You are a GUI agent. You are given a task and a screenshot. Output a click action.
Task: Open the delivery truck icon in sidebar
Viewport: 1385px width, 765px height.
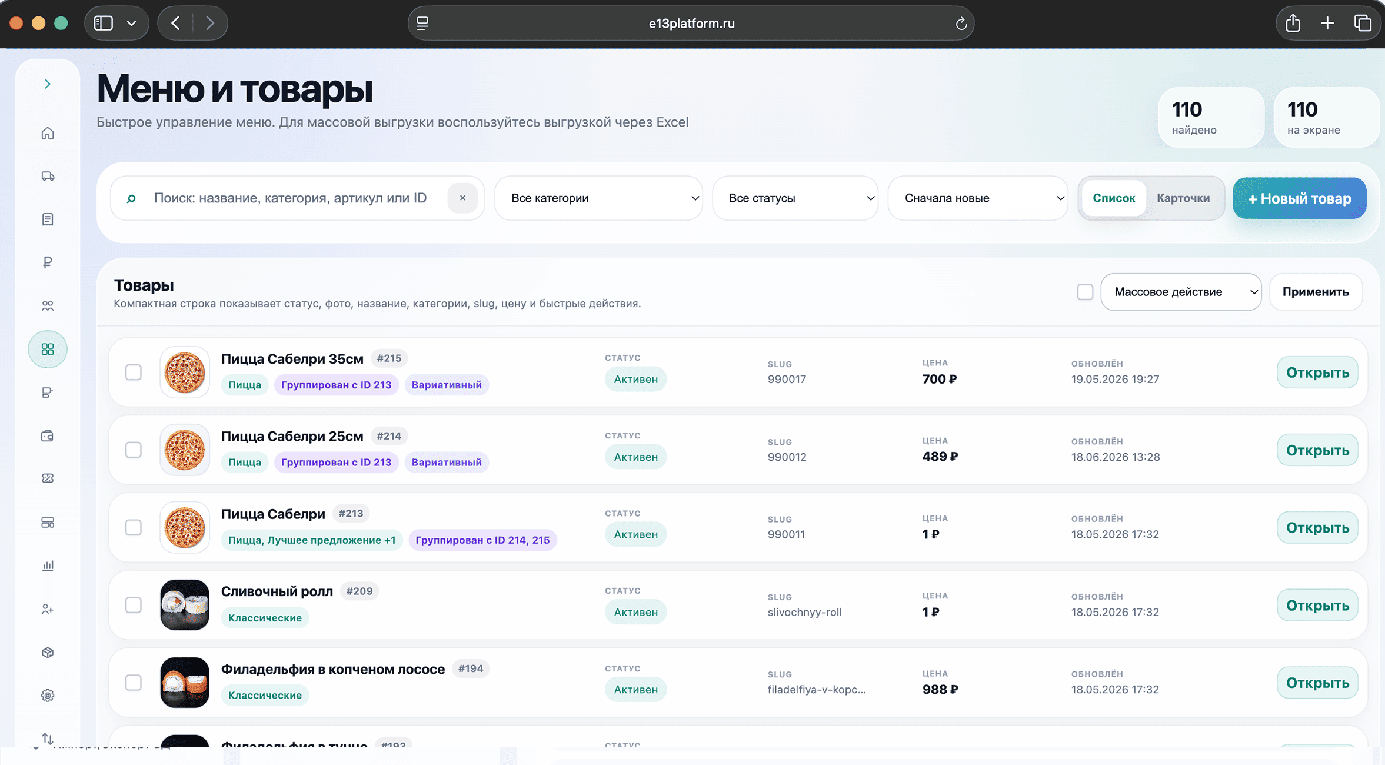48,177
